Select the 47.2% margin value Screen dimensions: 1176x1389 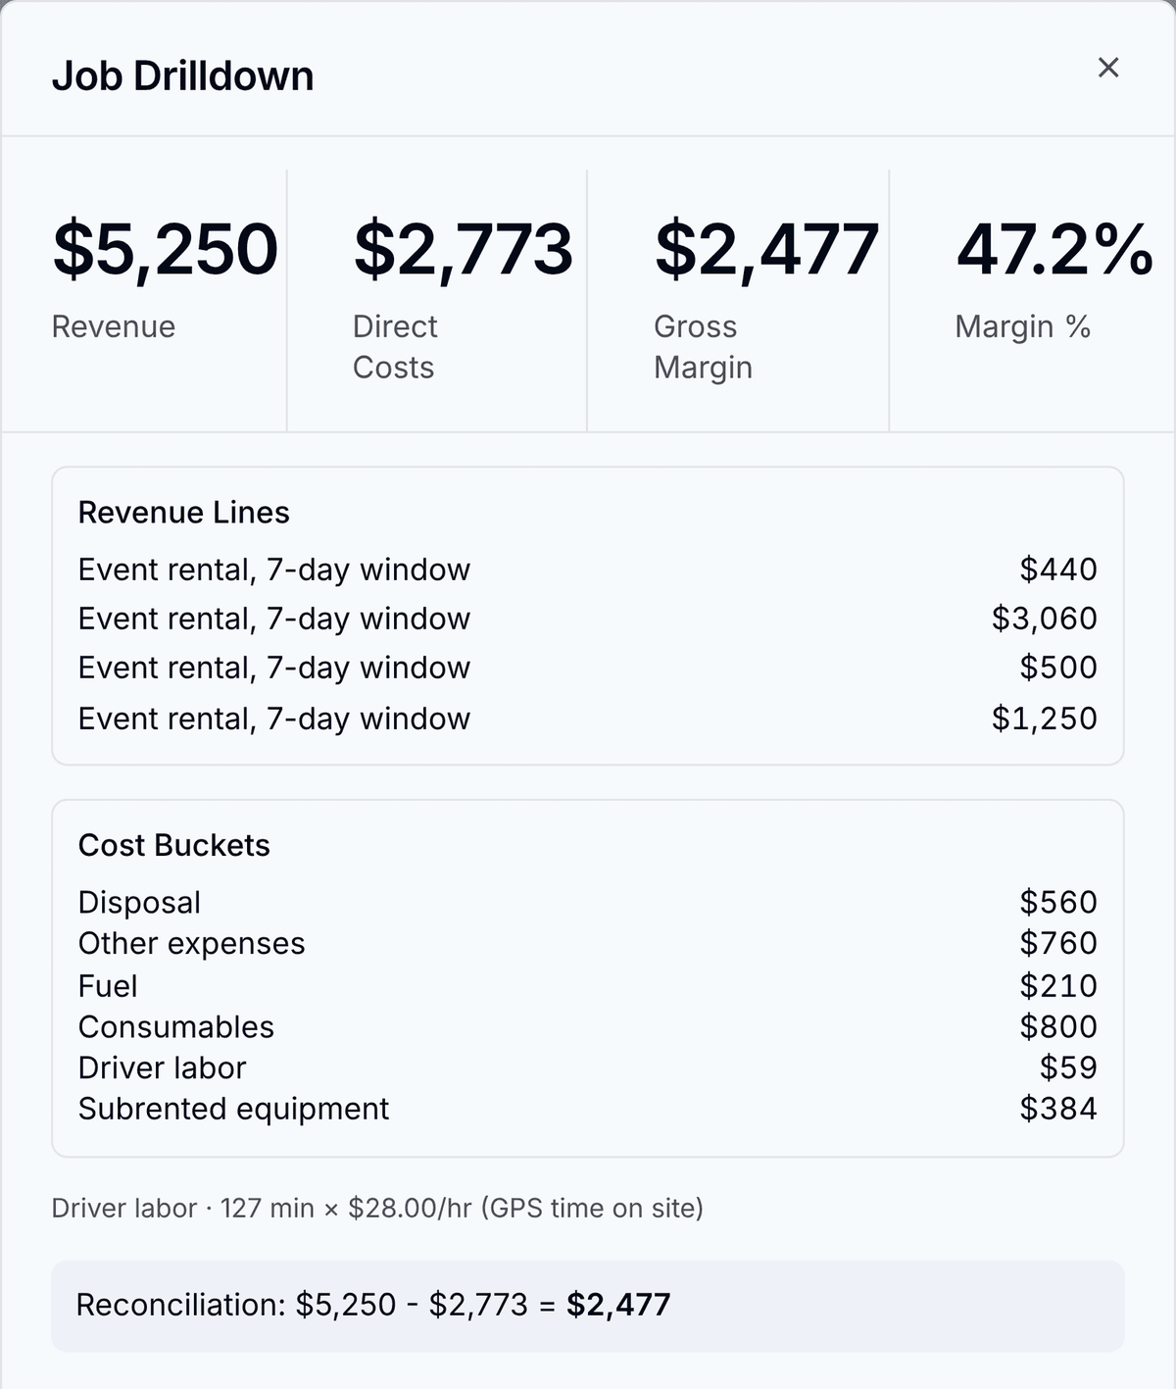(1054, 249)
